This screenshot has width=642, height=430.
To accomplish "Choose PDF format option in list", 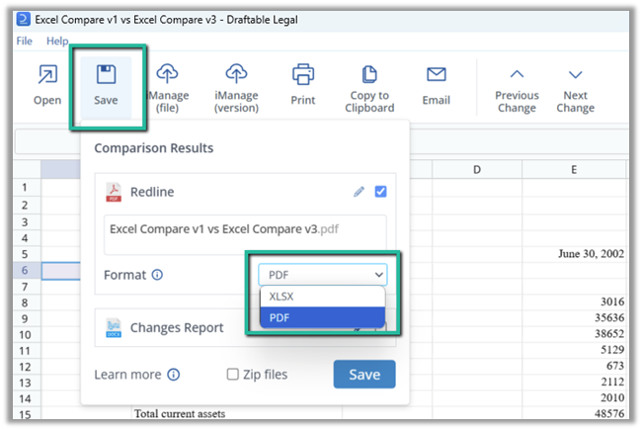I will [x=323, y=317].
